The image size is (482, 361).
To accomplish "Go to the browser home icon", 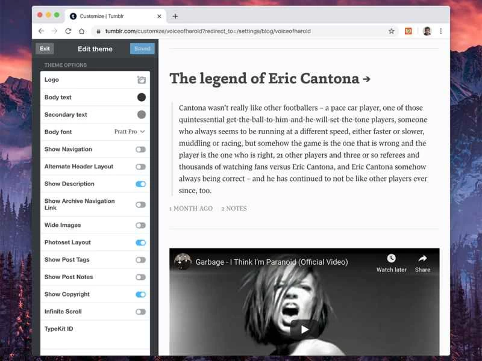I will pos(81,31).
